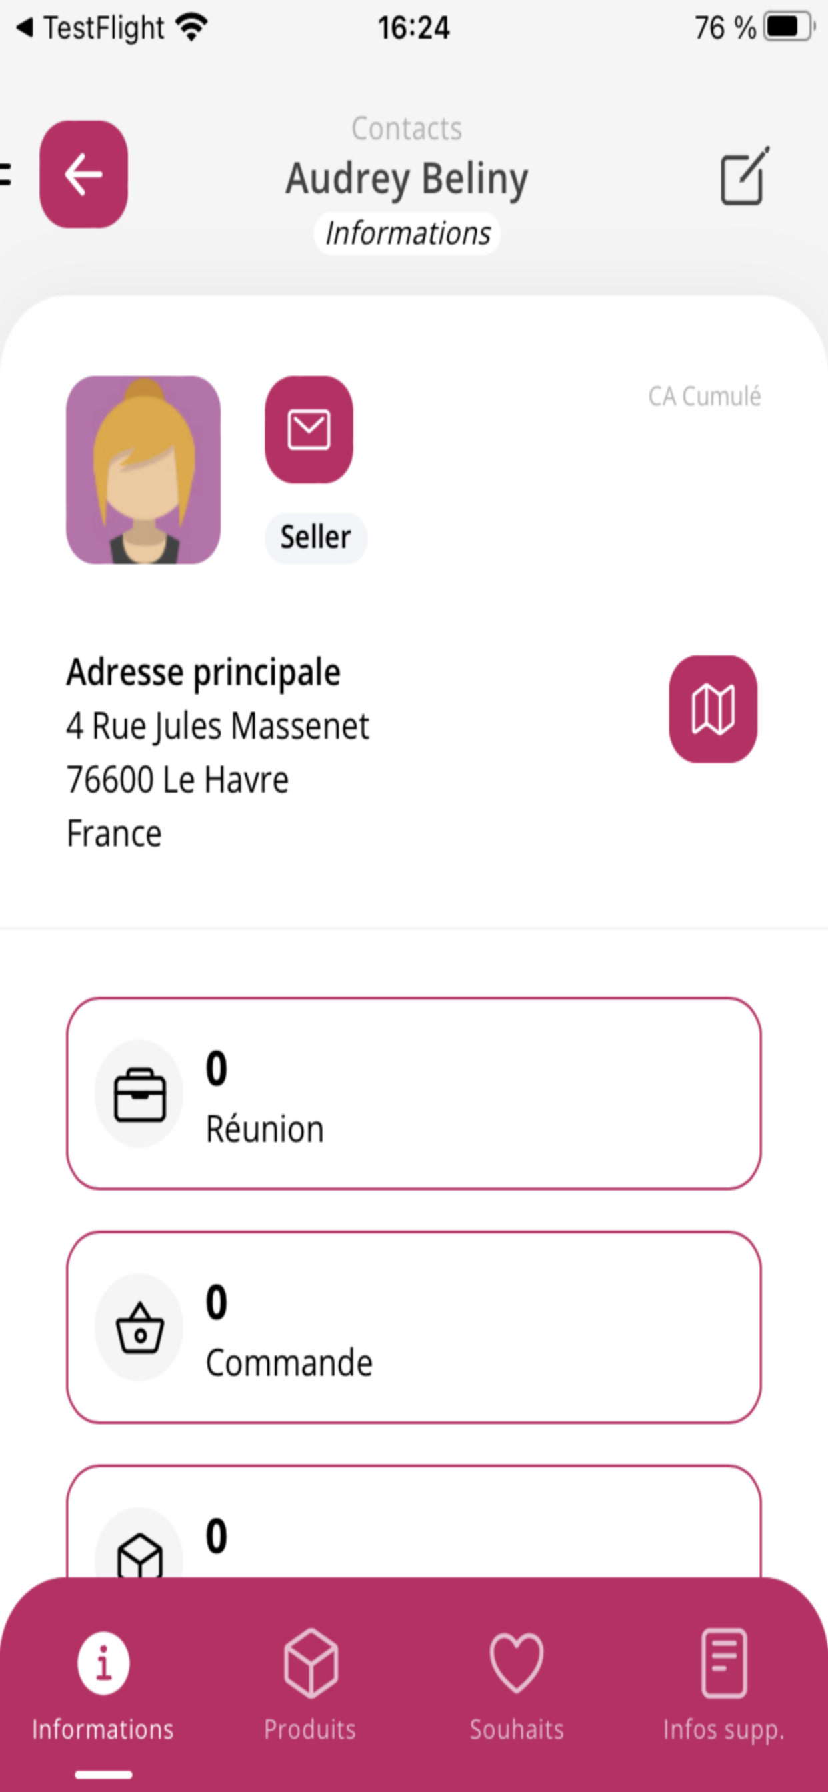Viewport: 828px width, 1792px height.
Task: Click the Contacts breadcrumb label
Action: coord(407,129)
